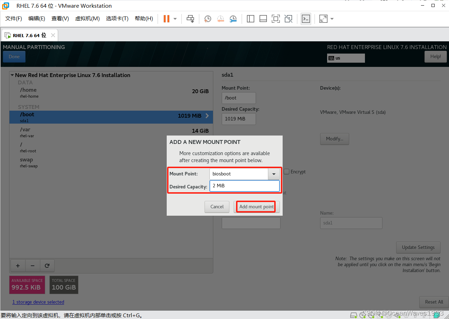Click the chevron arrow on the /boot row

point(207,116)
